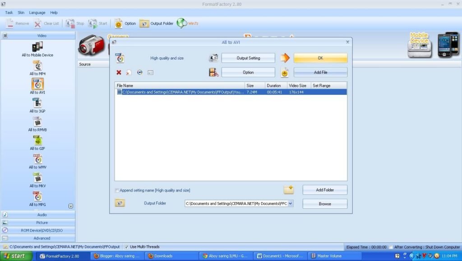The width and height of the screenshot is (462, 261).
Task: Click the Start toolbar button
Action: click(x=98, y=23)
